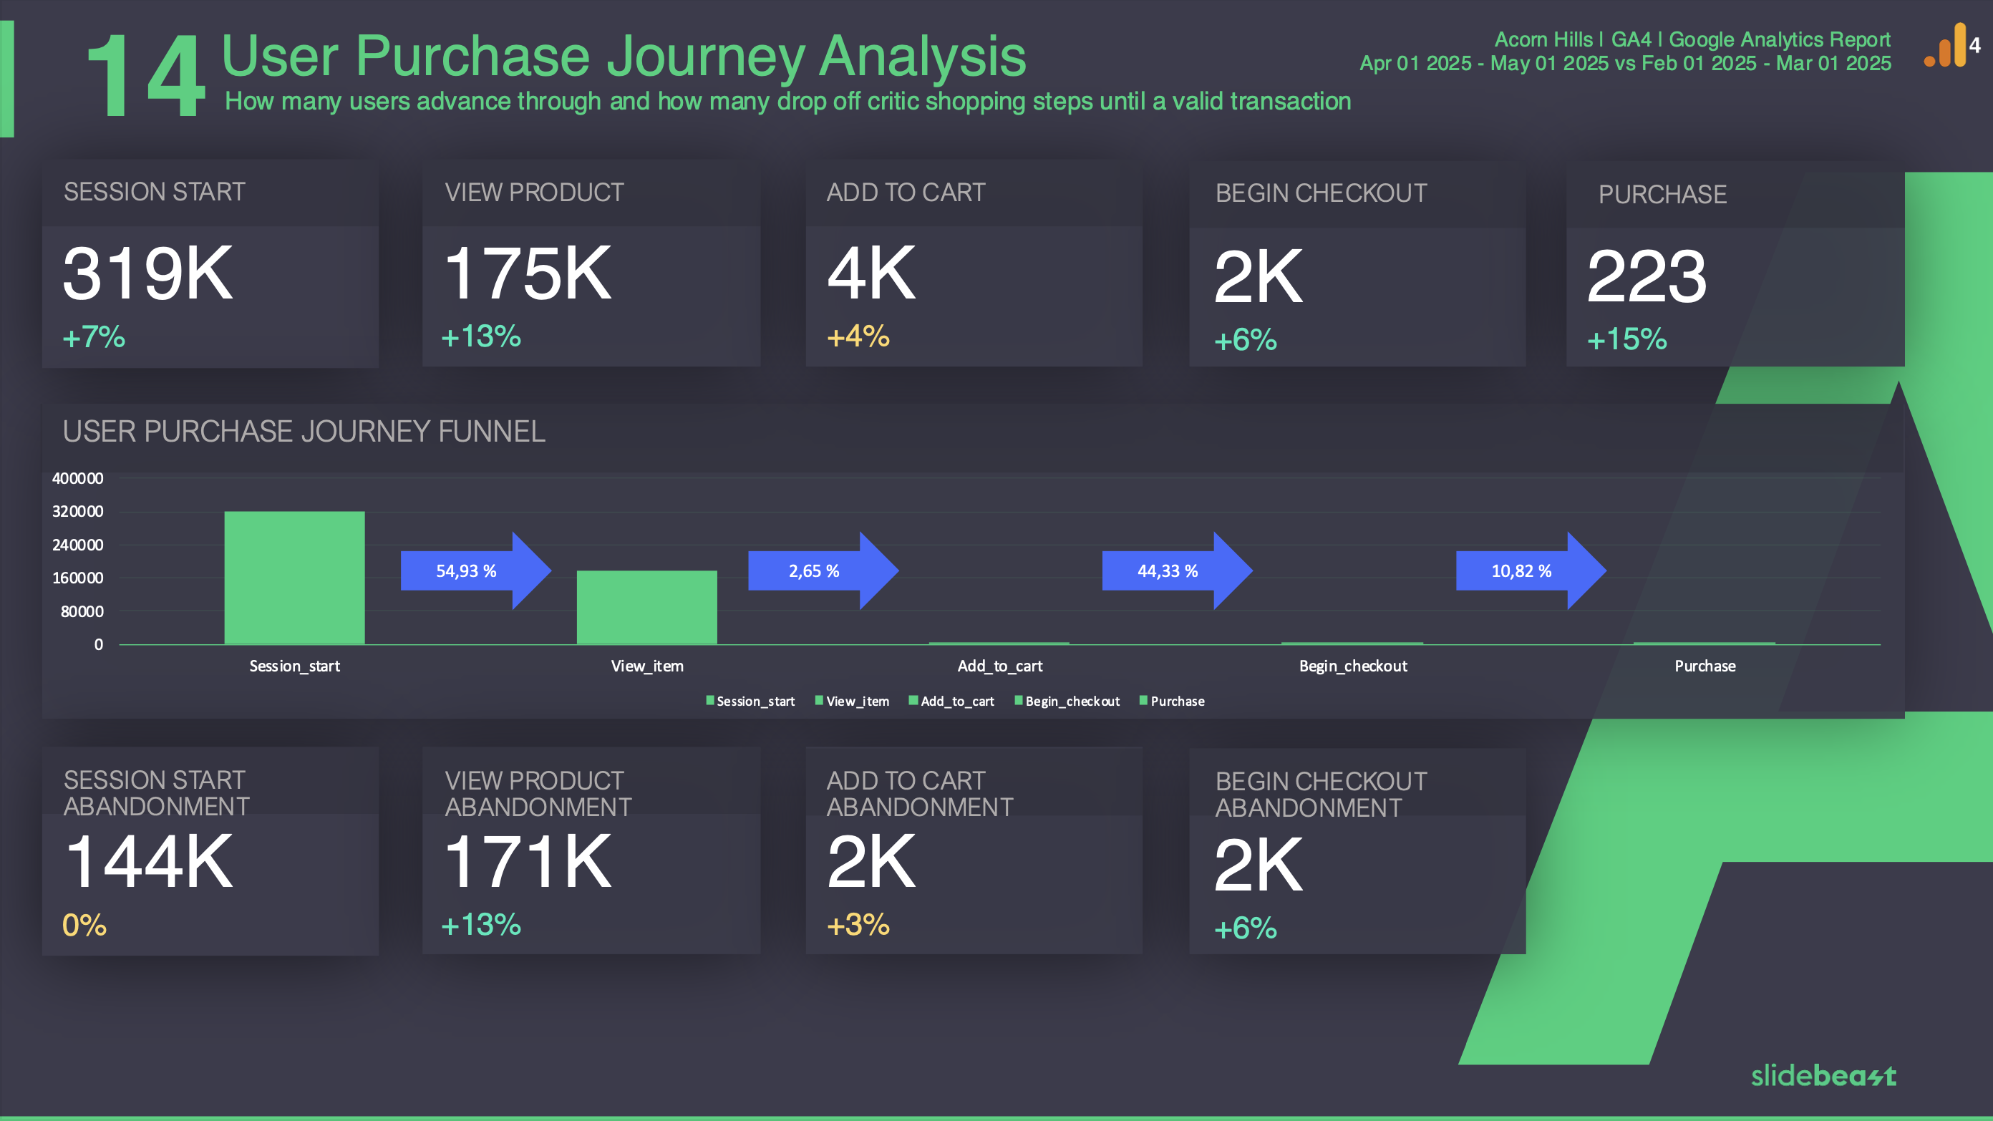Click the +7% change under 319K
Viewport: 1993px width, 1121px height.
pos(94,337)
